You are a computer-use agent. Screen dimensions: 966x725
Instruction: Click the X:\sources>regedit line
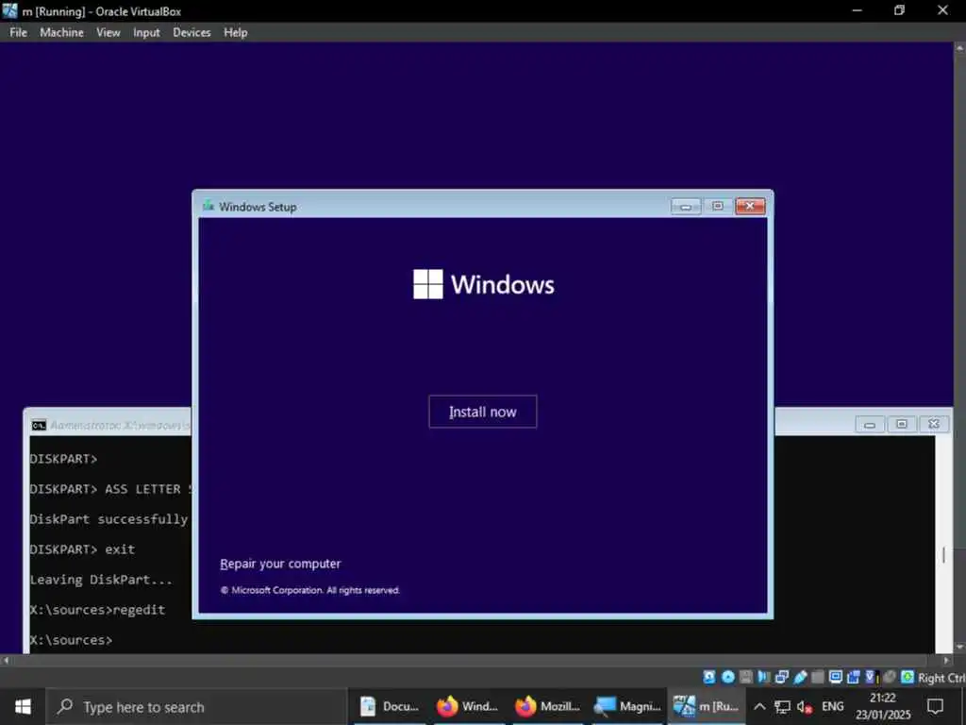coord(97,610)
